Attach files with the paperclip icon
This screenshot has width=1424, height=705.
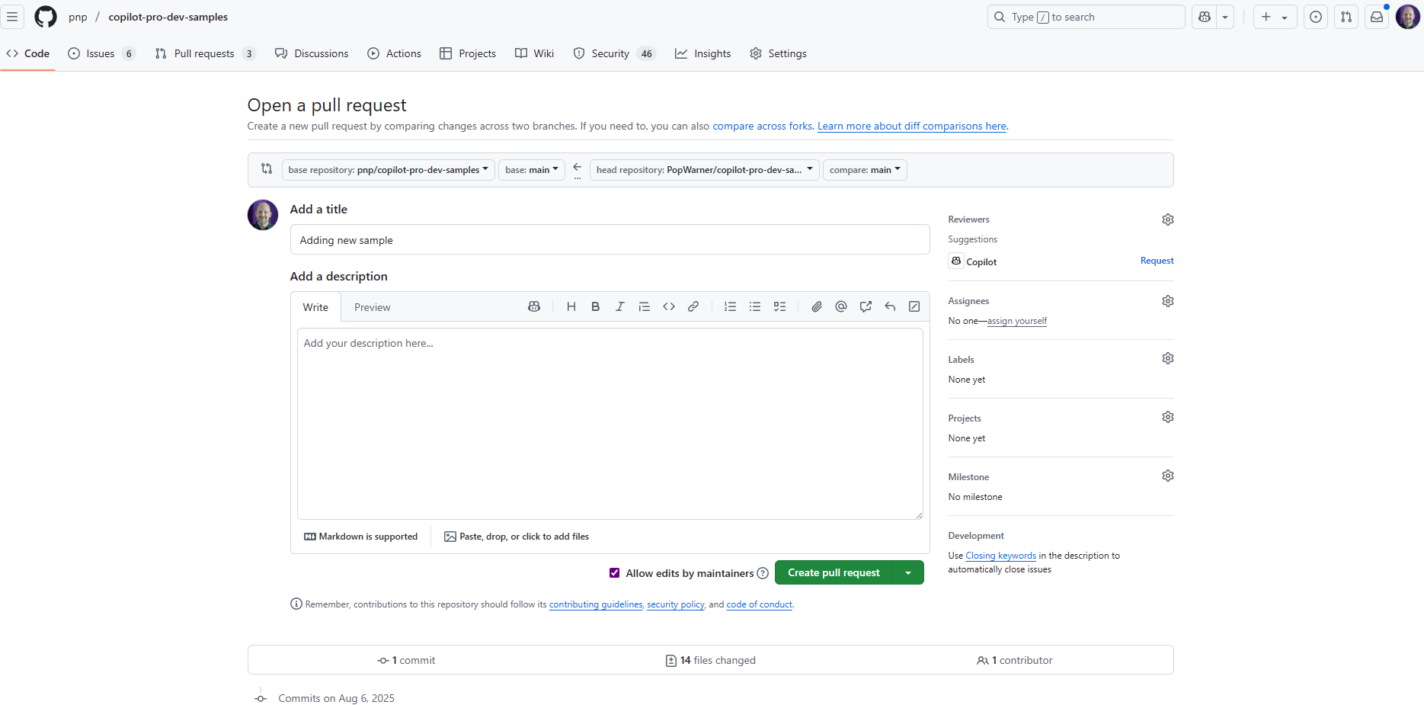pyautogui.click(x=817, y=306)
